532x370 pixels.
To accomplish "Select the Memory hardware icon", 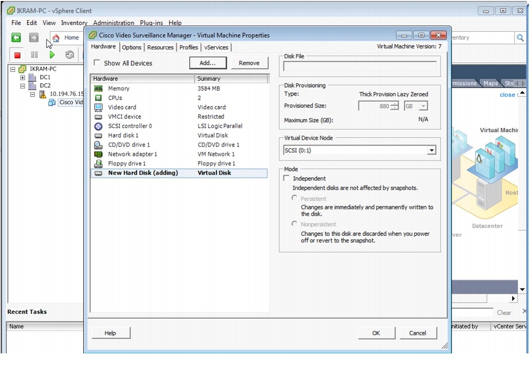I will (98, 88).
